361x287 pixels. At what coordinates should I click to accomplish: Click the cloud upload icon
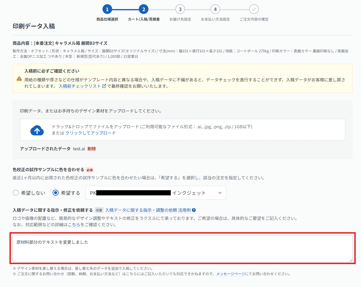[37, 130]
